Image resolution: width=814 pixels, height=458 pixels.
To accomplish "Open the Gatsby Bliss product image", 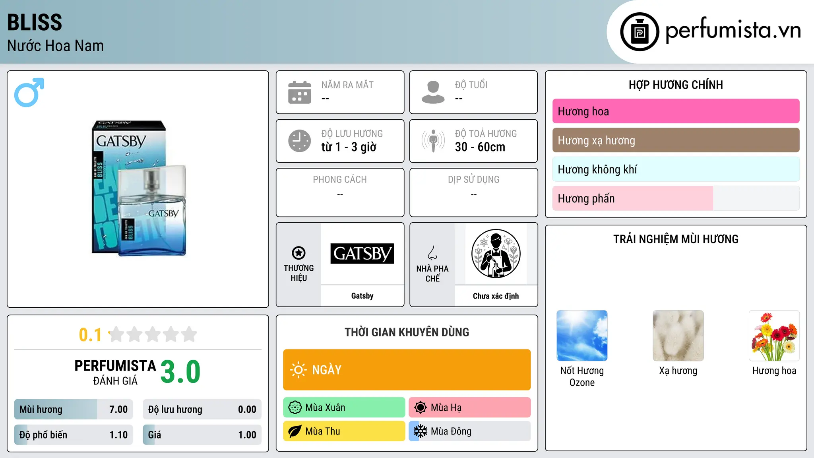I will pos(139,188).
